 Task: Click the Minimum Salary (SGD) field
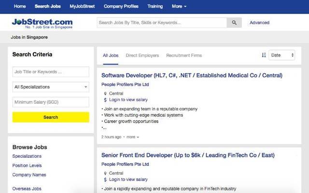click(x=51, y=102)
